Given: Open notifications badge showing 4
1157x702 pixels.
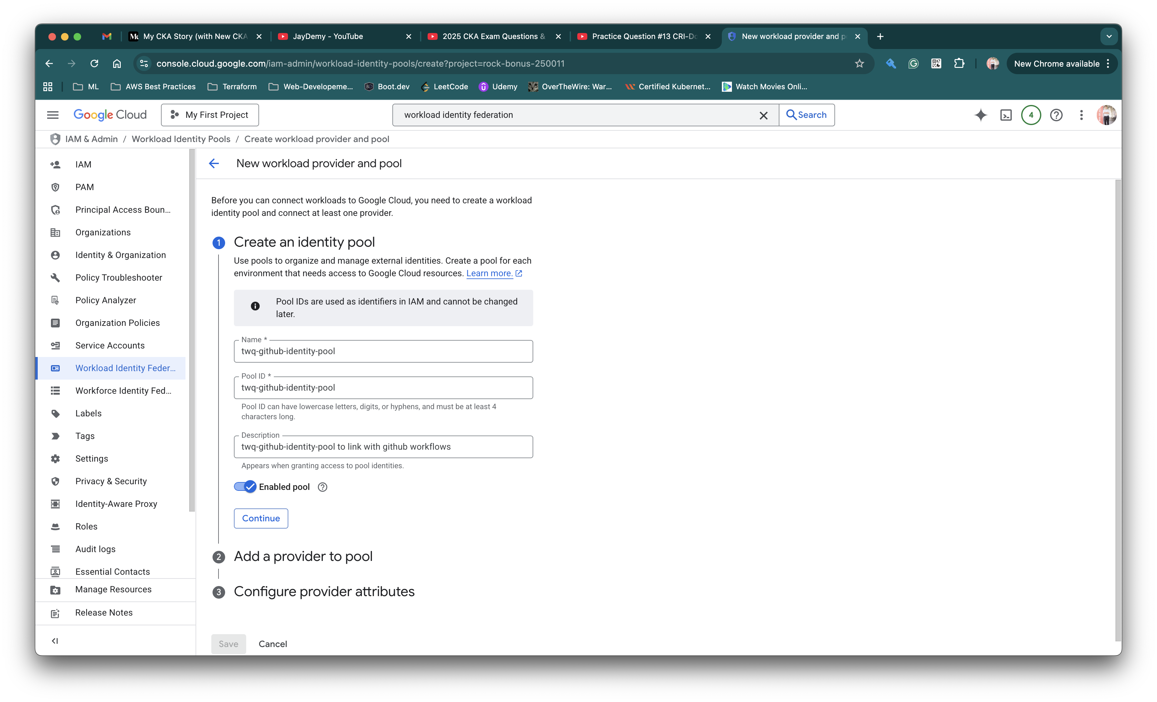Looking at the screenshot, I should 1031,115.
